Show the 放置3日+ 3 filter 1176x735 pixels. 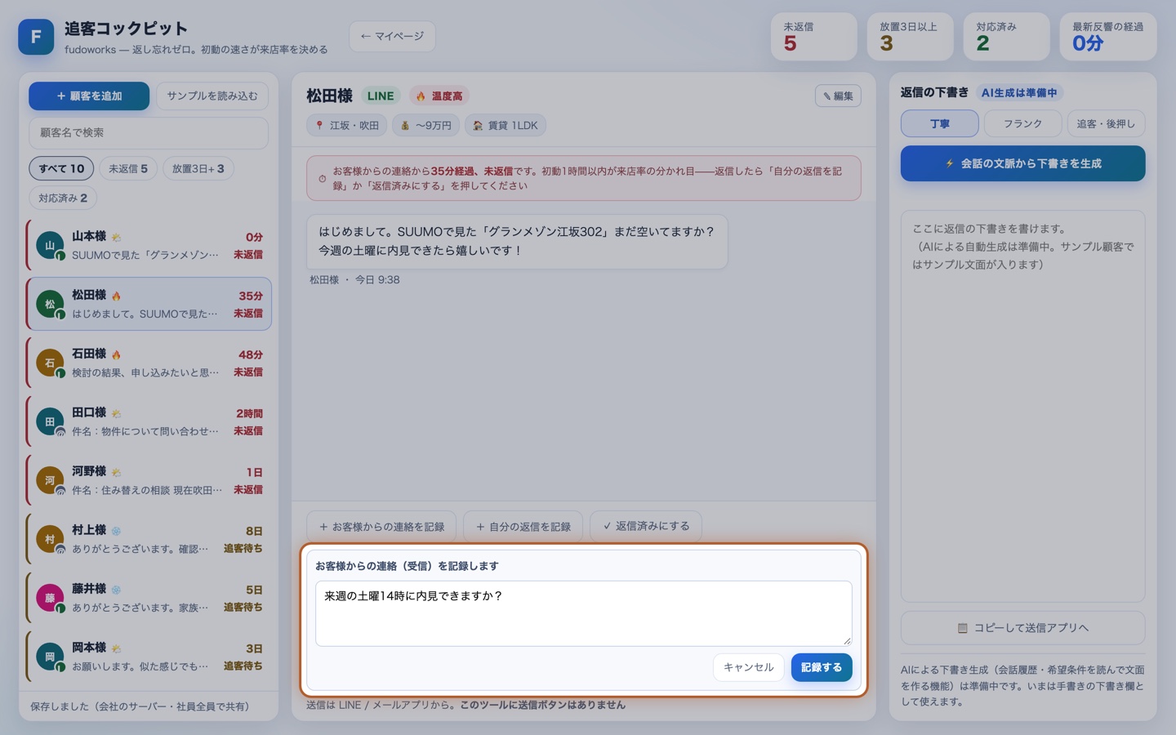198,168
